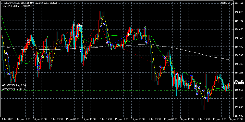The height and width of the screenshot is (122, 245).
Task: Click the Katsu5 expert advisor status icon
Action: pyautogui.click(x=231, y=3)
